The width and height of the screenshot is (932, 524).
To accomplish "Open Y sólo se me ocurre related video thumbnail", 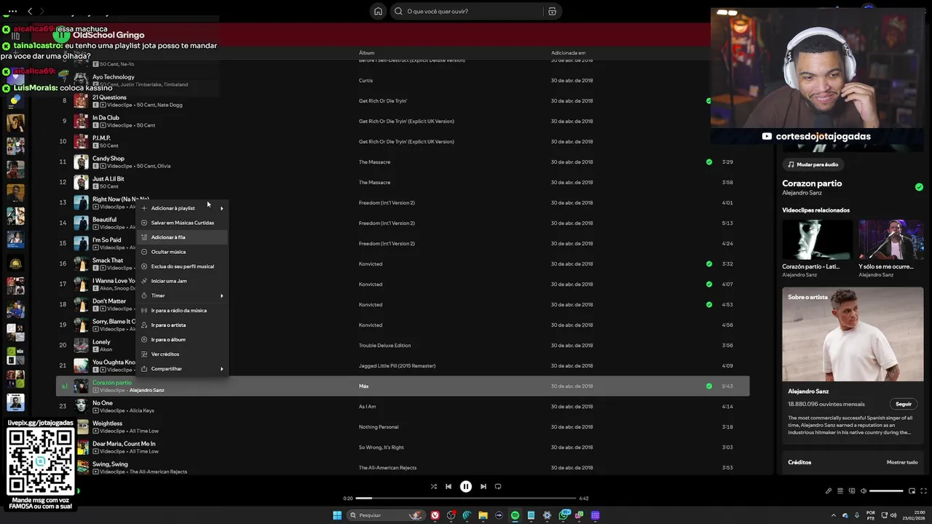I will [890, 239].
